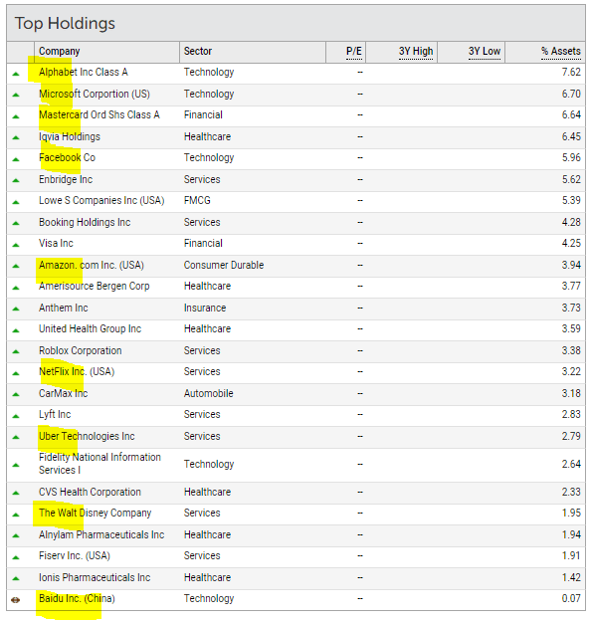
Task: Click the arrow icon beside United Health Group
Action: tap(16, 330)
